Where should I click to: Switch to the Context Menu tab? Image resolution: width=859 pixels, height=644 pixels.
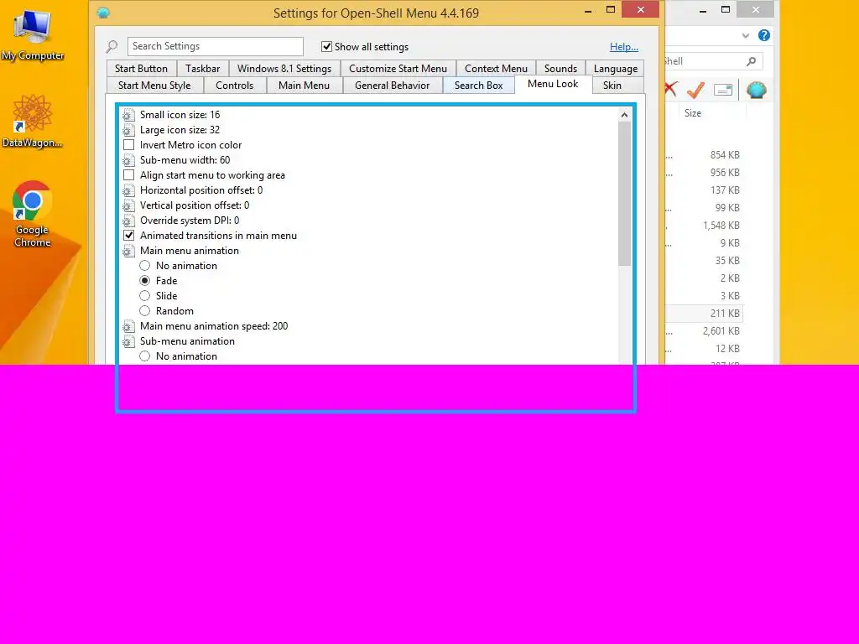click(x=497, y=69)
